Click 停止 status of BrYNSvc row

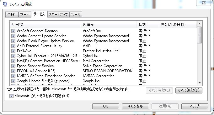coord(142,51)
